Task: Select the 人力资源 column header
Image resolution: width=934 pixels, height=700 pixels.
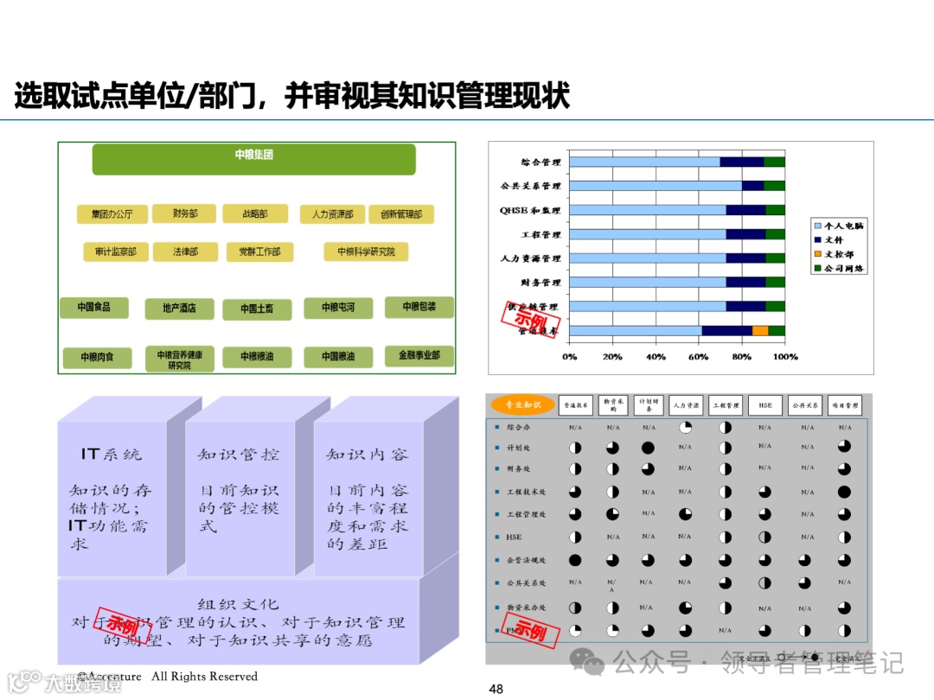Action: tap(686, 405)
